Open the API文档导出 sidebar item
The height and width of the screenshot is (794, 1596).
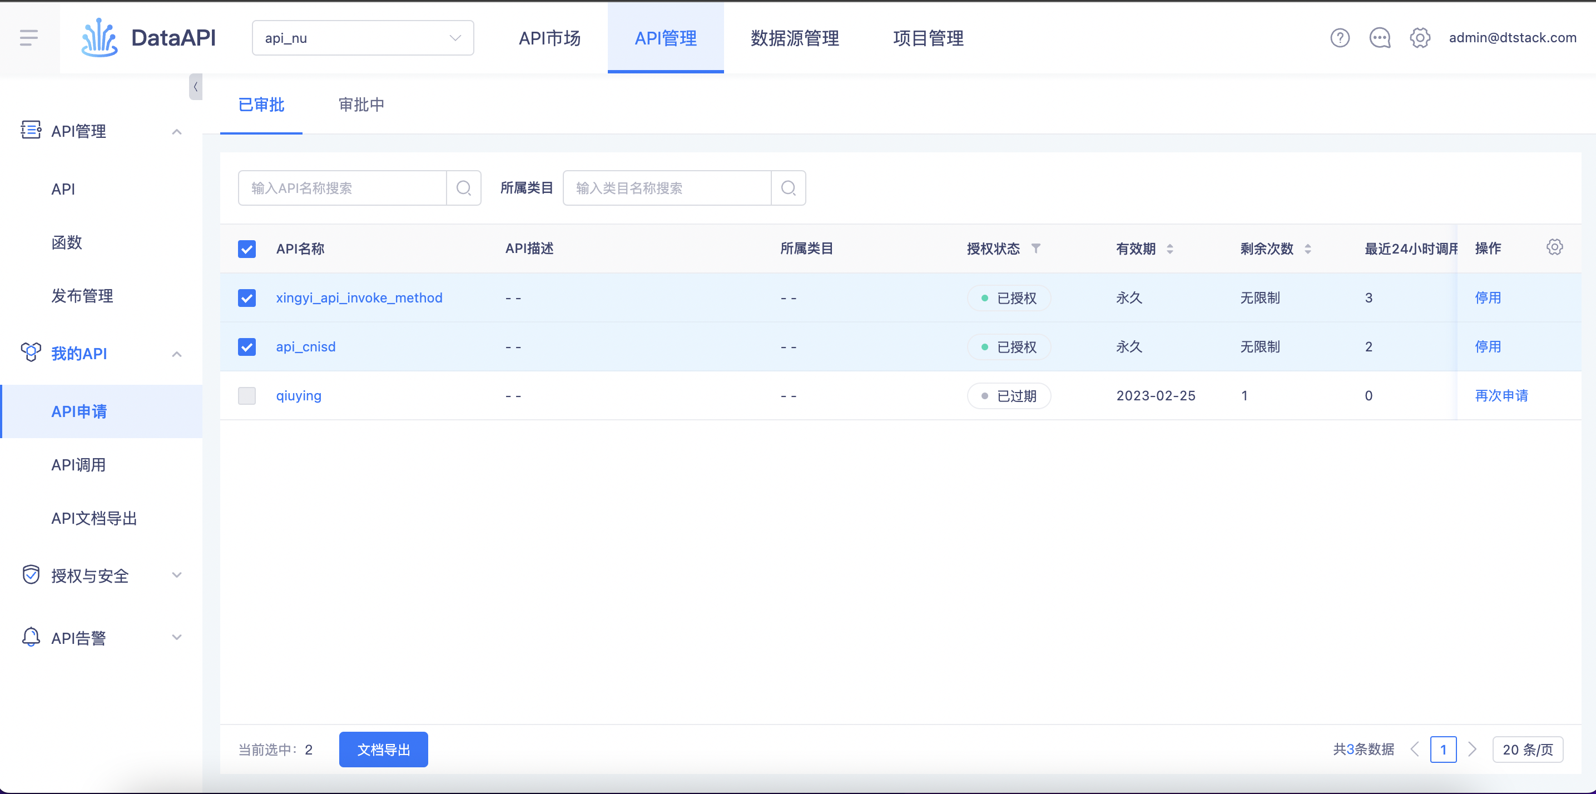point(94,518)
